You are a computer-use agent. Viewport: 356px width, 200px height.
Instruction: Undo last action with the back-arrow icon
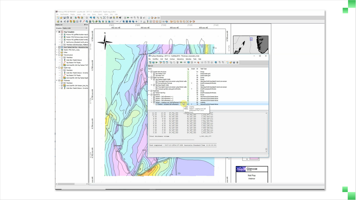click(x=181, y=62)
